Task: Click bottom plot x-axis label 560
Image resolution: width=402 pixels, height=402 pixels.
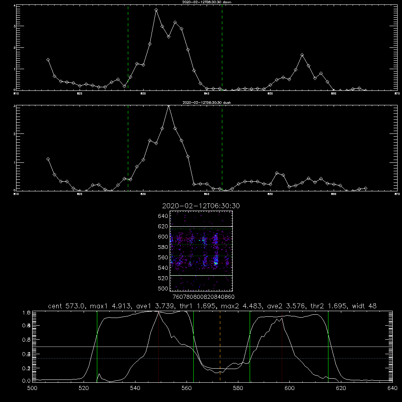Action: [187, 388]
